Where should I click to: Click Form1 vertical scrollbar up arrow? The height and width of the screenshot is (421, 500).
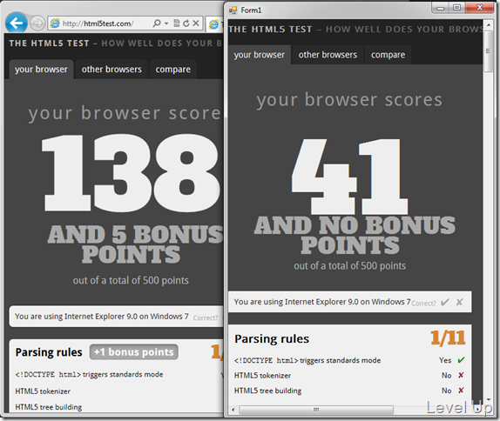(488, 24)
